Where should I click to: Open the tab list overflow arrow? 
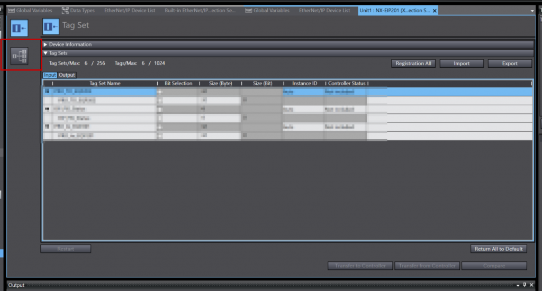click(x=532, y=11)
